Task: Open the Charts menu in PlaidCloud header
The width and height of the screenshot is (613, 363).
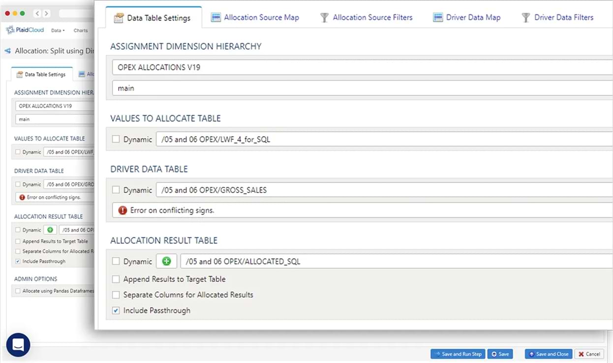Action: pyautogui.click(x=80, y=30)
